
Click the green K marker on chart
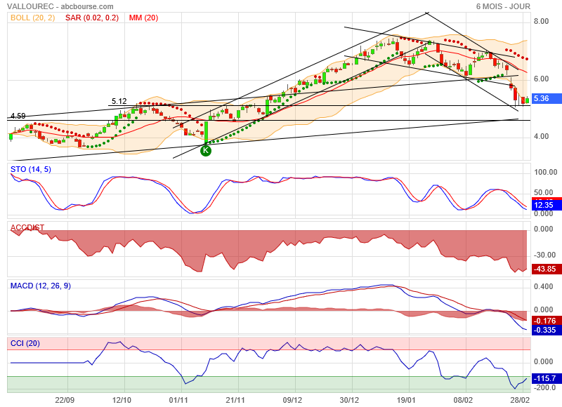click(x=206, y=151)
